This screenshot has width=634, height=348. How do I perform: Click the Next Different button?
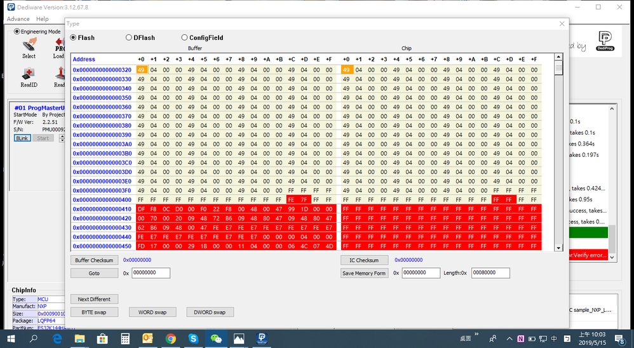coord(94,299)
